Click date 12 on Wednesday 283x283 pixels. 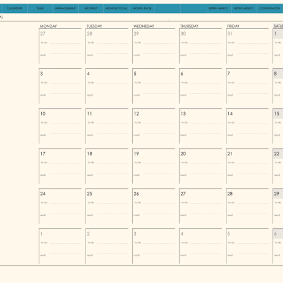pos(137,114)
